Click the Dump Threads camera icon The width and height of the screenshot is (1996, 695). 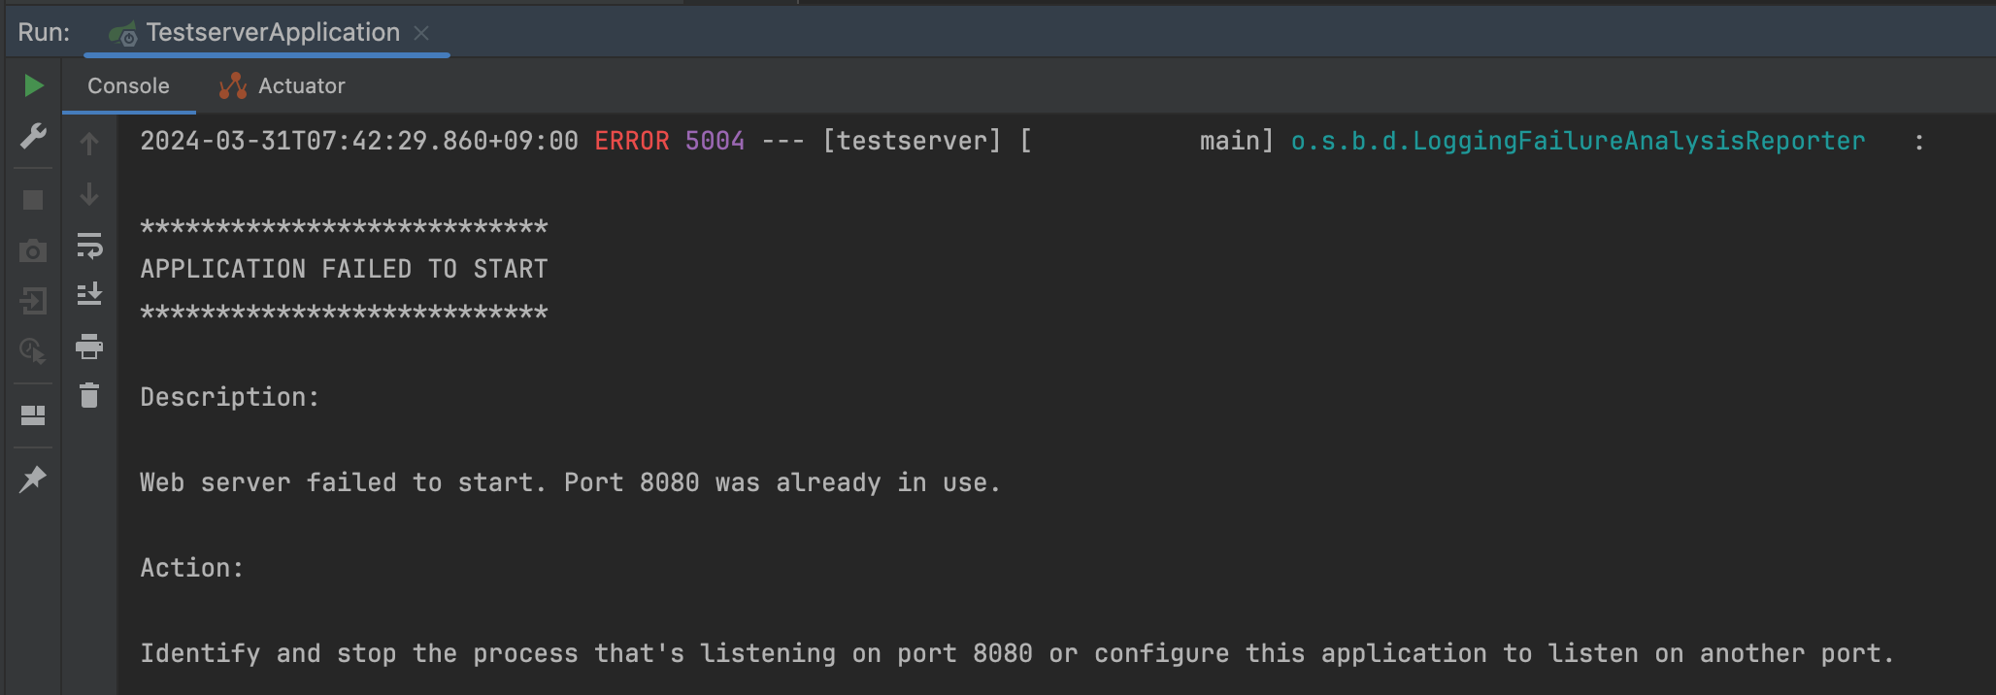pos(33,250)
